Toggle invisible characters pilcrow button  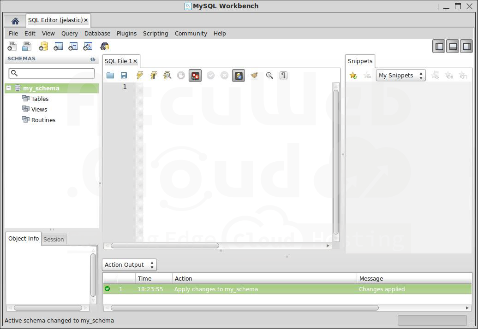click(x=283, y=76)
